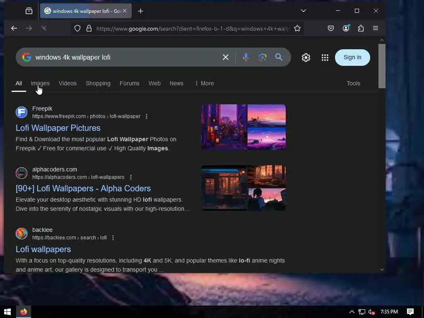Open extensions puzzle icon
The height and width of the screenshot is (318, 424).
(x=361, y=28)
